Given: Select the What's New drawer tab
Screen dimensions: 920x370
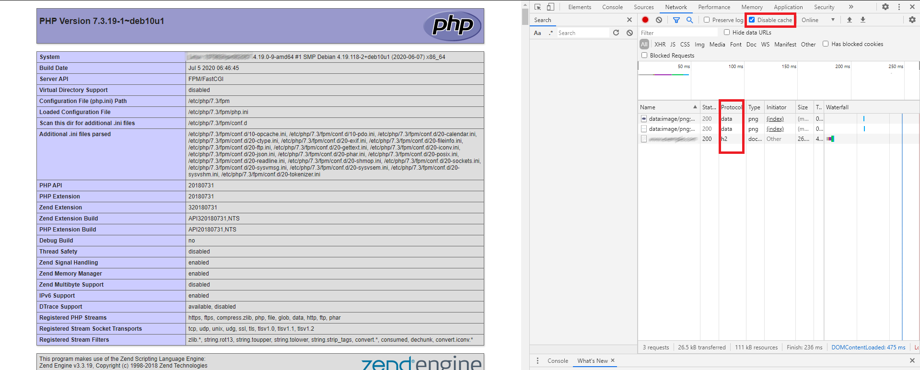Looking at the screenshot, I should coord(592,360).
